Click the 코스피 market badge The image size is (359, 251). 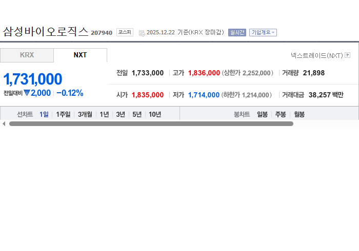coord(125,32)
